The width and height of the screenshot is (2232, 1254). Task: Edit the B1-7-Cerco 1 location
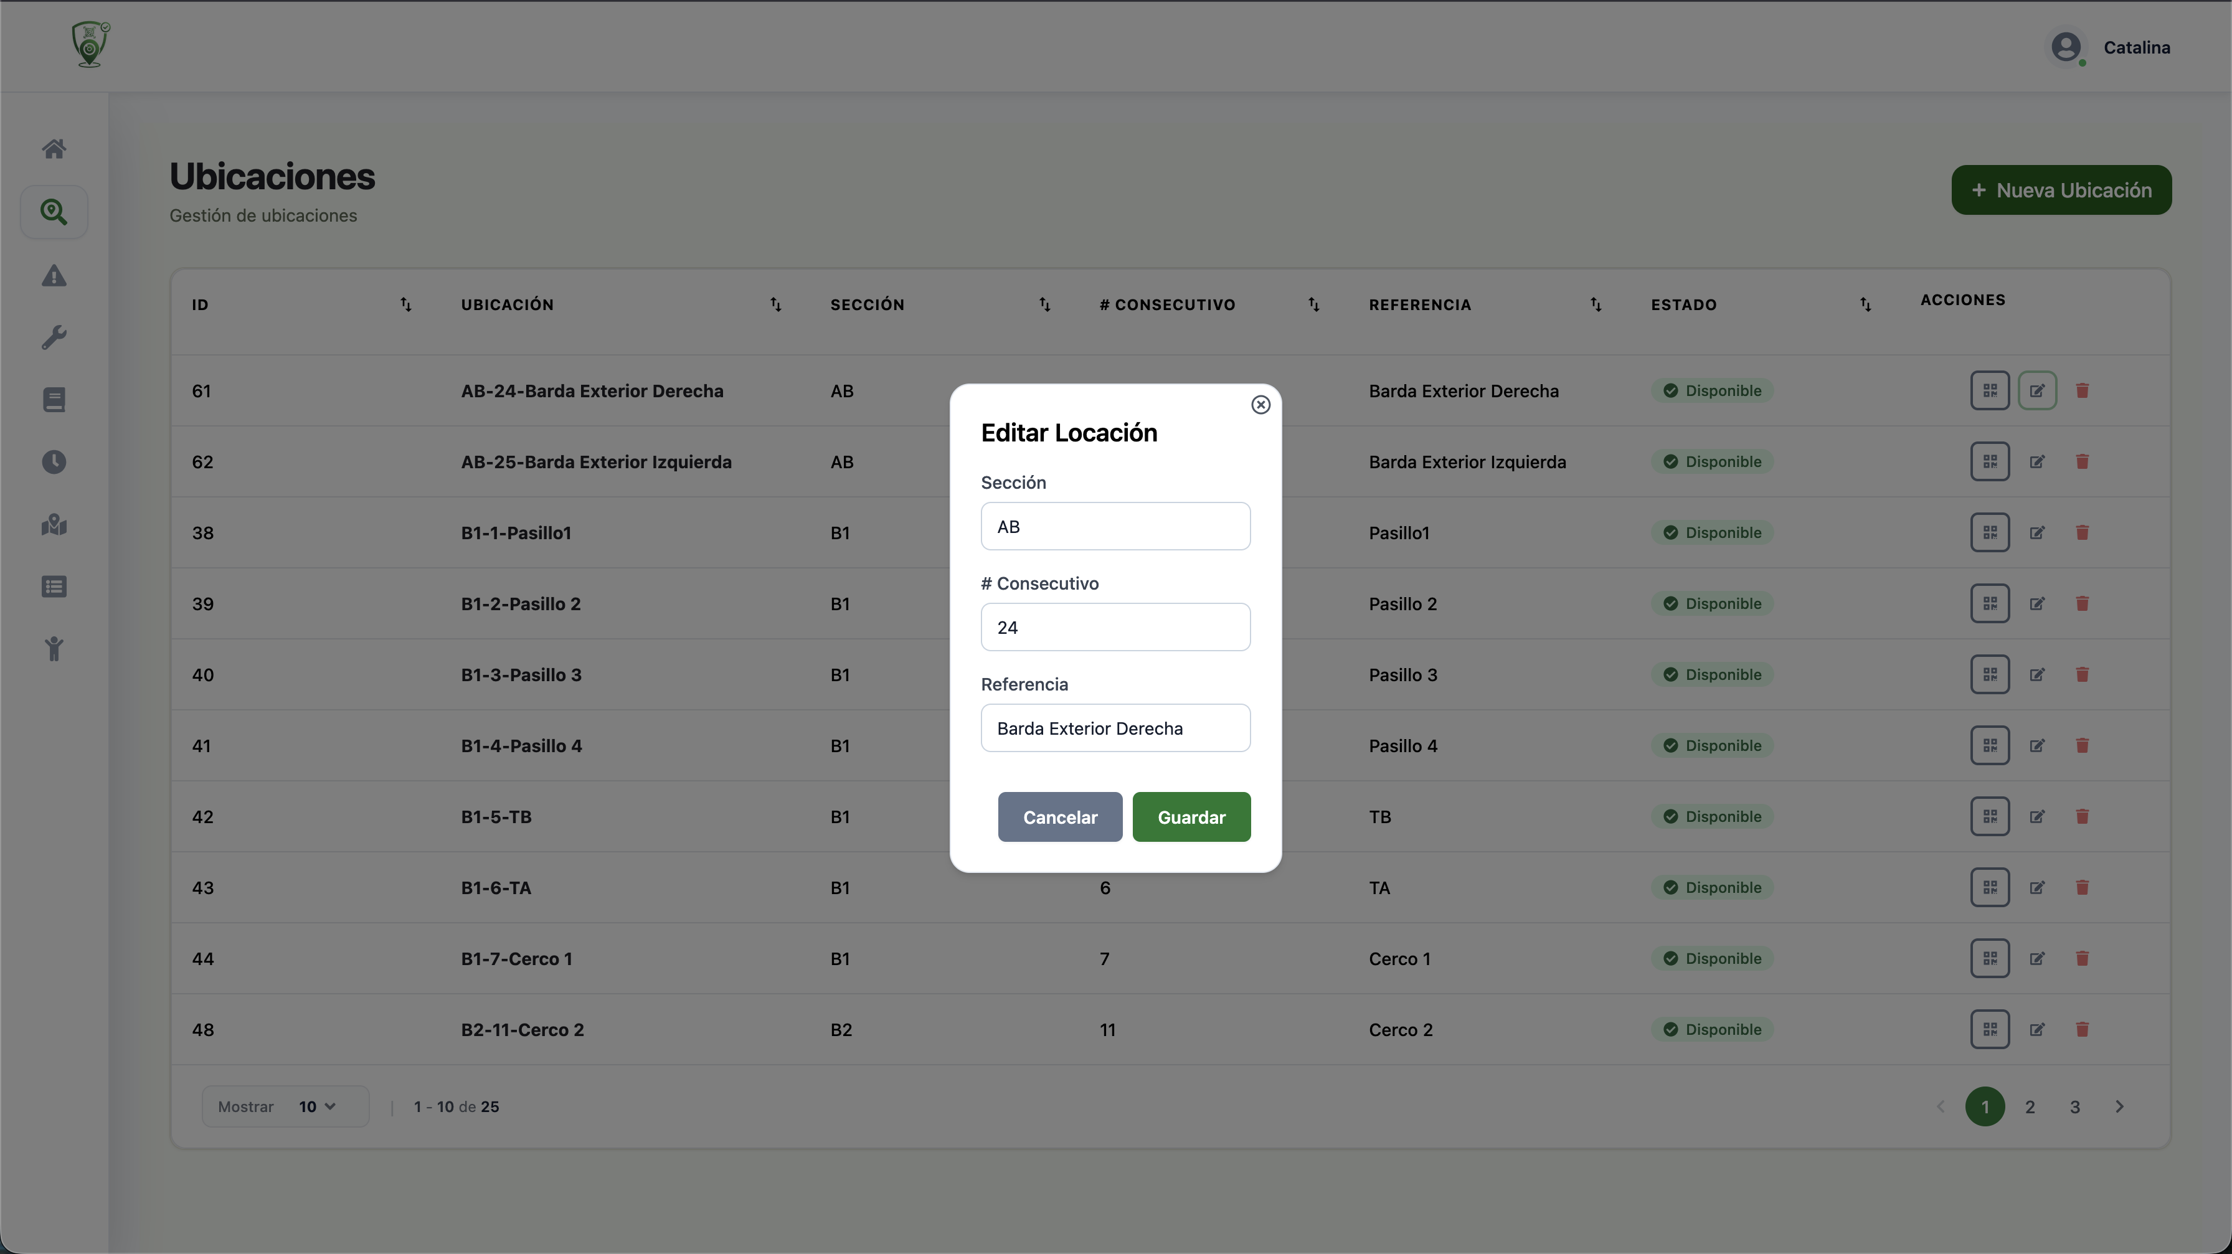2037,959
